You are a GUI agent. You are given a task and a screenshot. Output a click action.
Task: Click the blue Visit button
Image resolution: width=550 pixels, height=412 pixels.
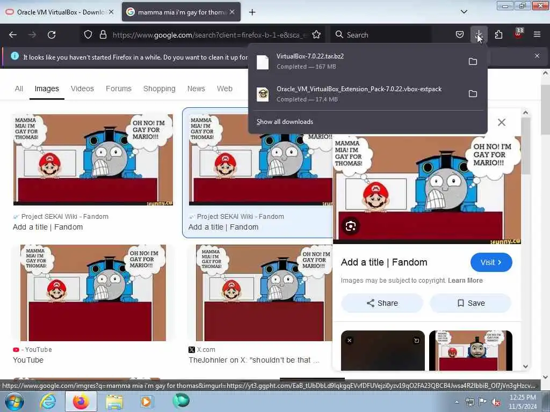click(491, 262)
